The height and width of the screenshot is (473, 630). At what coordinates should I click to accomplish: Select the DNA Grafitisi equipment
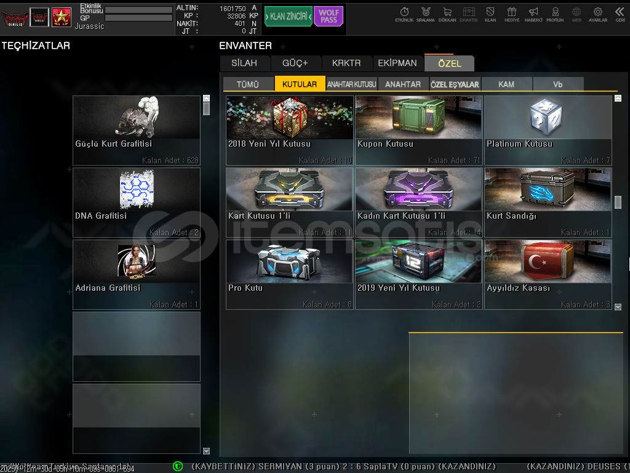click(137, 202)
